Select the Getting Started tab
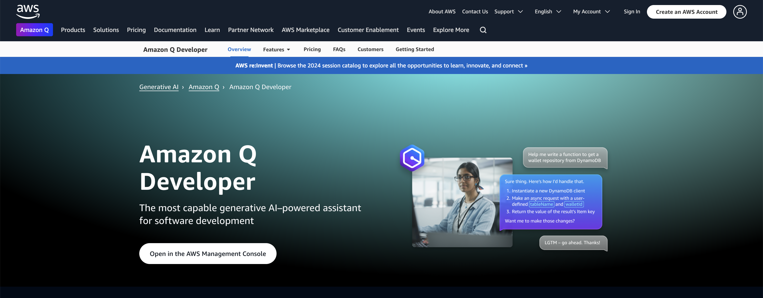Viewport: 763px width, 298px height. point(415,49)
